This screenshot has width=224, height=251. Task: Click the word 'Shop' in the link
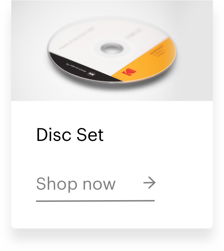[x=57, y=184]
